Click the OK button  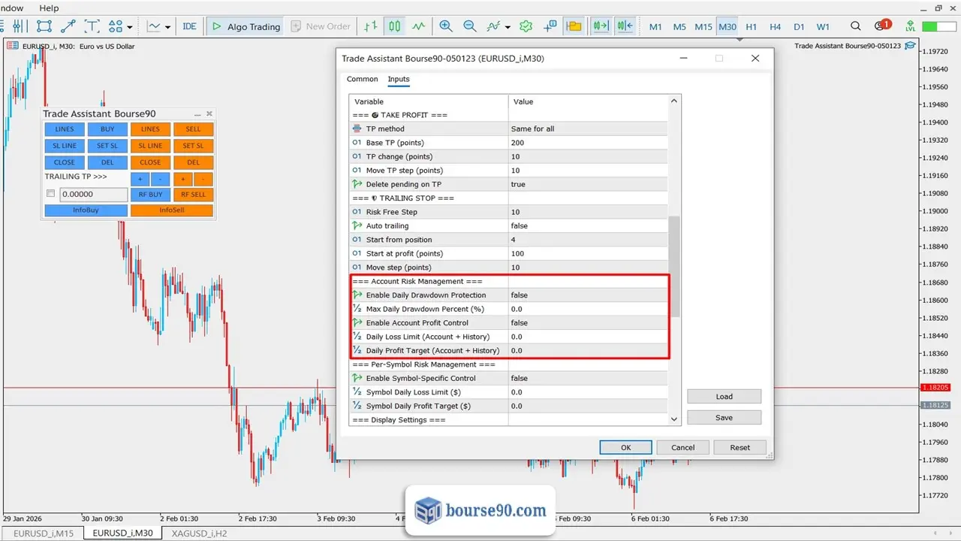click(625, 447)
